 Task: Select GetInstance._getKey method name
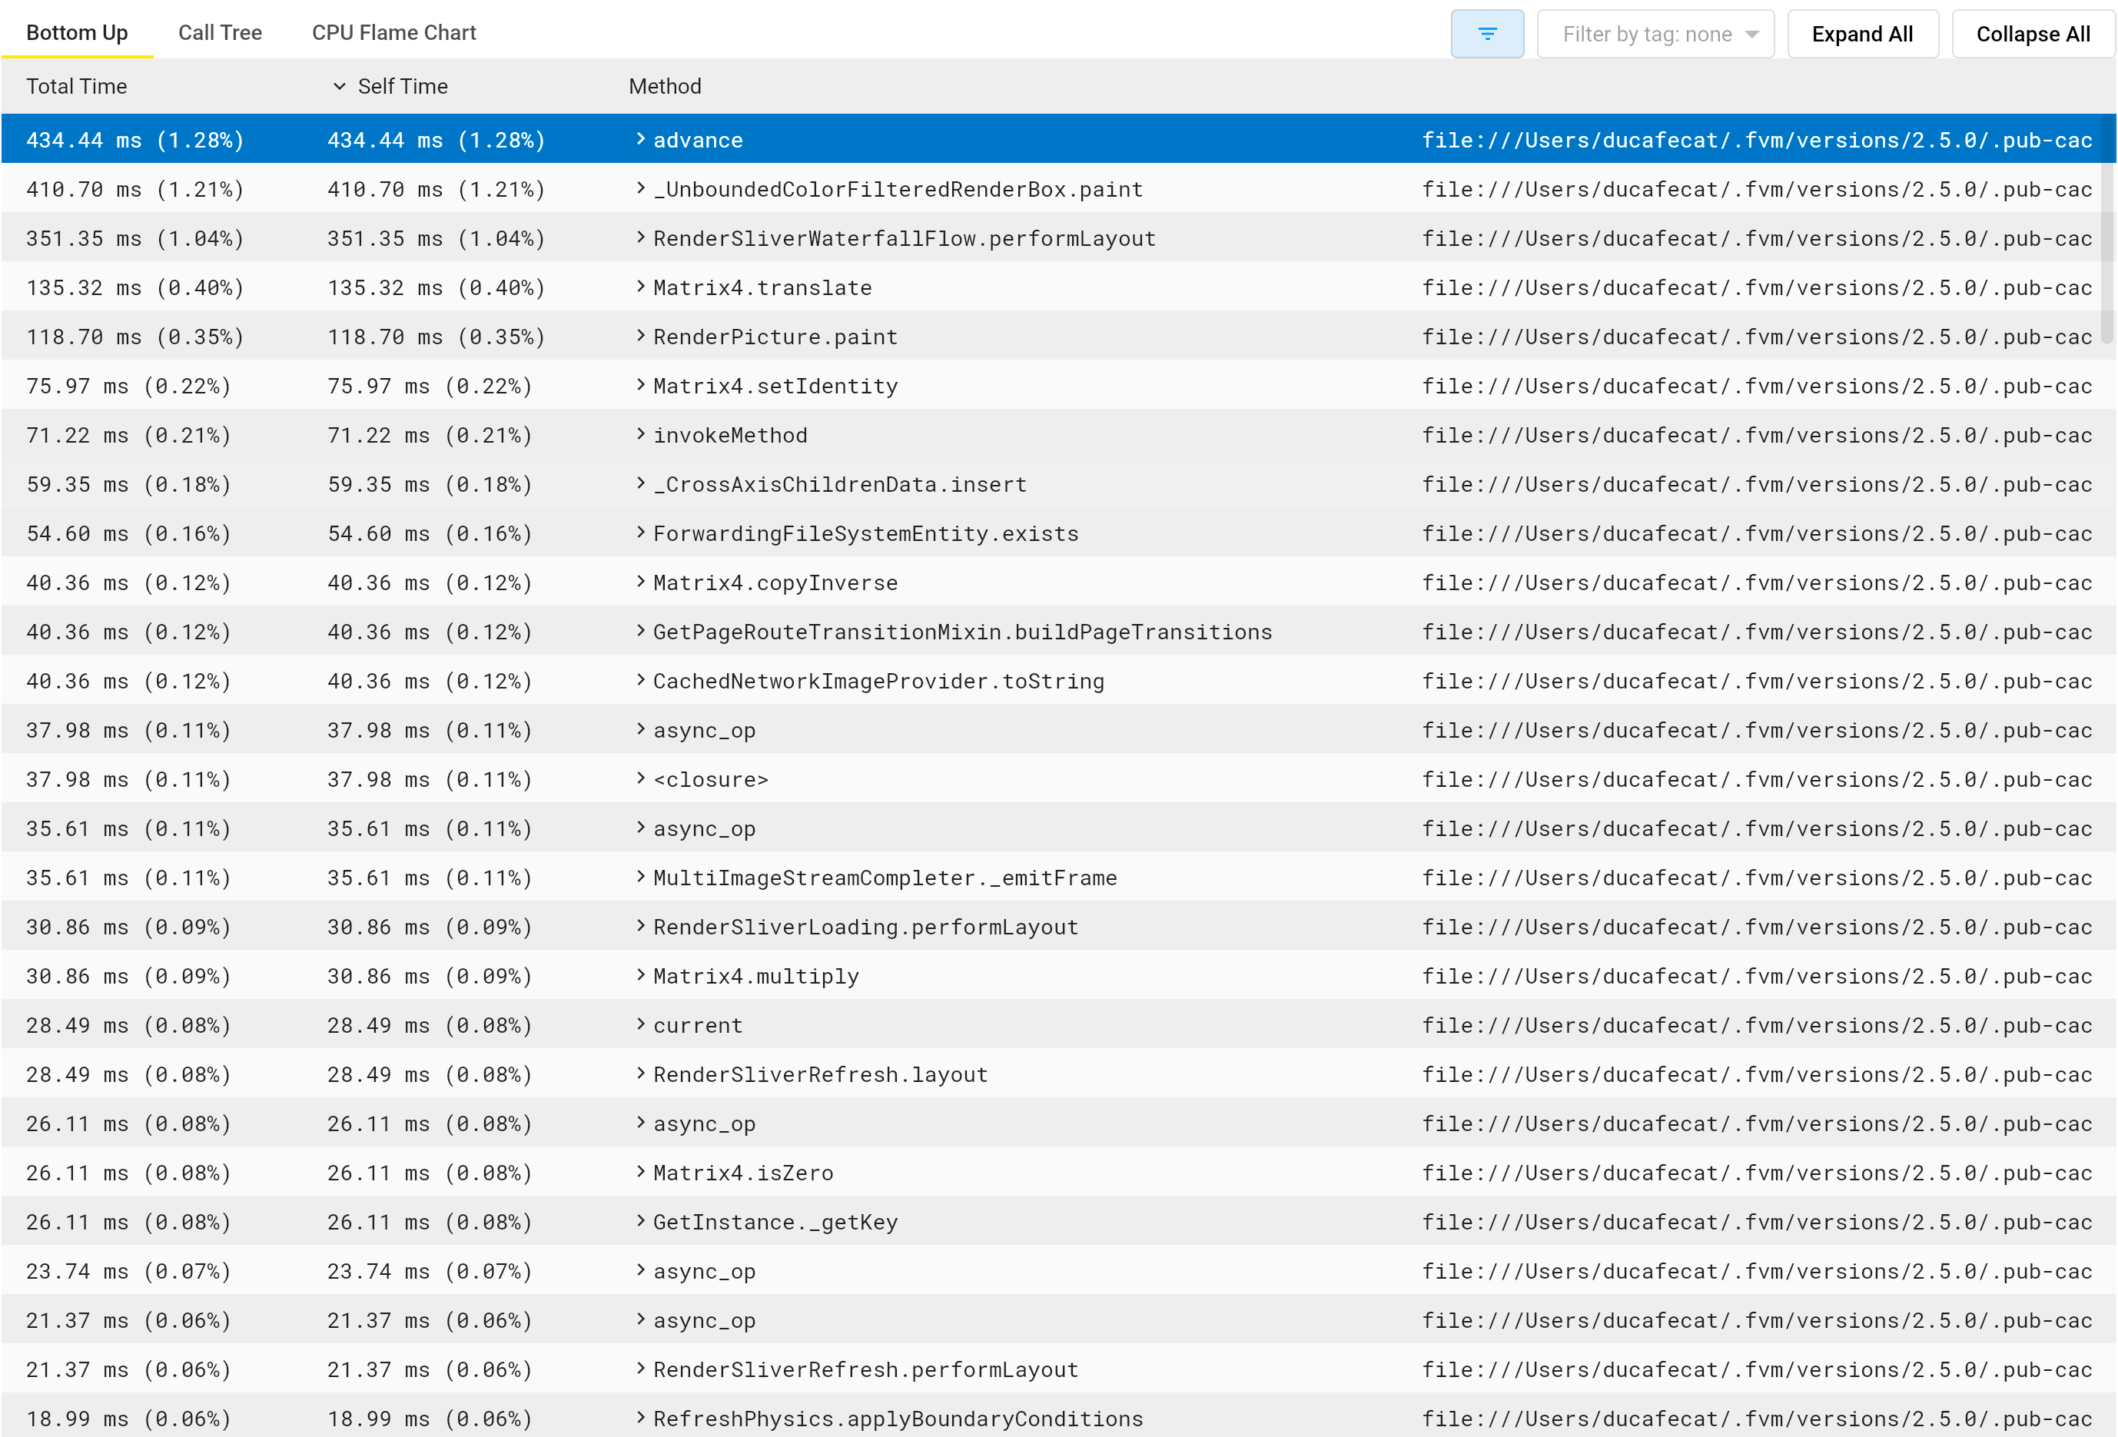pyautogui.click(x=775, y=1223)
